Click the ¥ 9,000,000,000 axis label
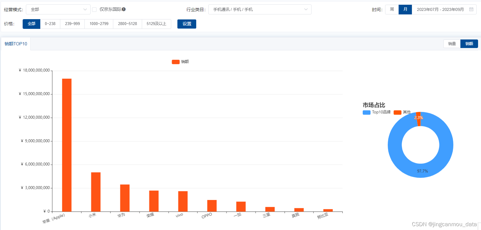The image size is (481, 230). coord(35,141)
